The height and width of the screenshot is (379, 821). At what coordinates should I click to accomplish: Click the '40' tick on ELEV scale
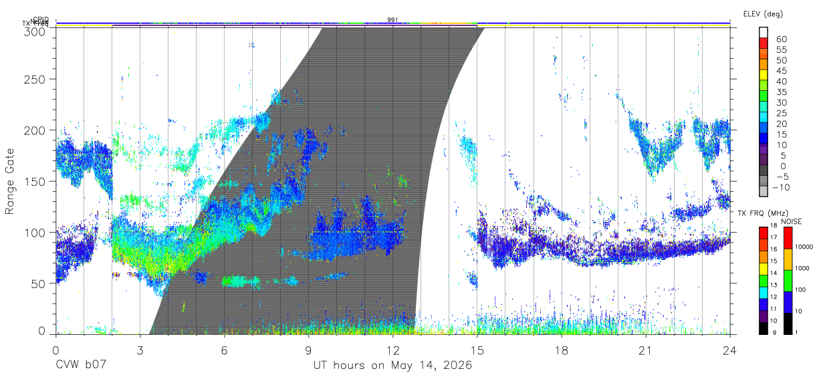[781, 82]
